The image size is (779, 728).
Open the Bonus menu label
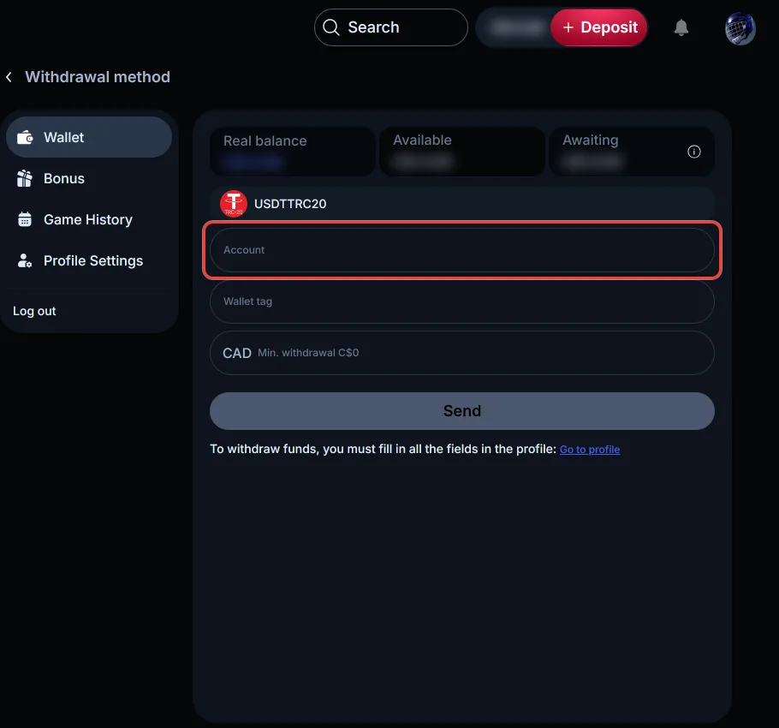click(64, 178)
